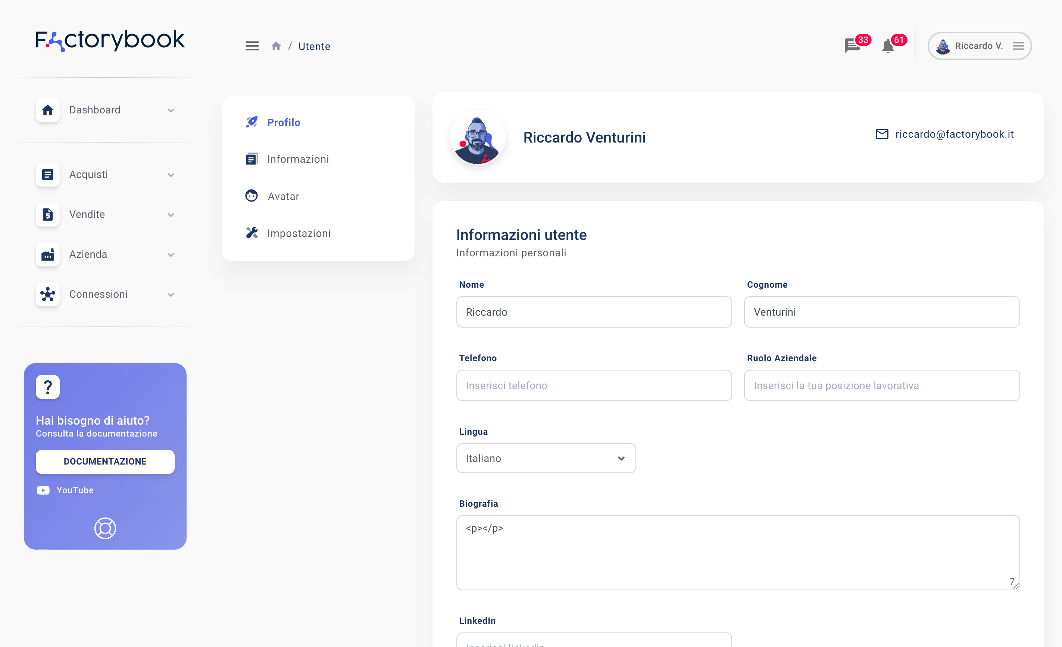Select the Avatar menu item

tap(283, 197)
